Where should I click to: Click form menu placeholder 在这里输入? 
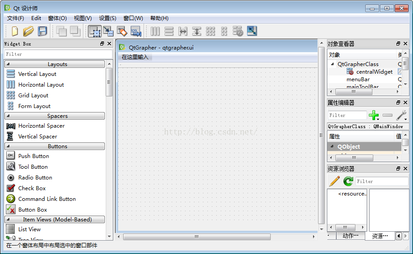point(135,57)
